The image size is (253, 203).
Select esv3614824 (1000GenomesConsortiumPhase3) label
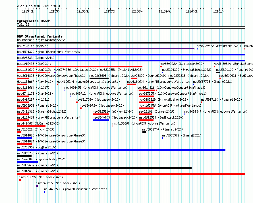(x=51, y=141)
